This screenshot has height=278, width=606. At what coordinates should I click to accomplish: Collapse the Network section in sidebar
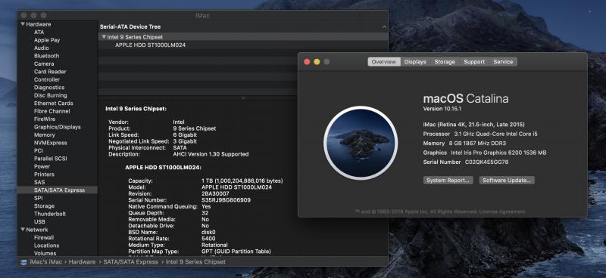(23, 230)
